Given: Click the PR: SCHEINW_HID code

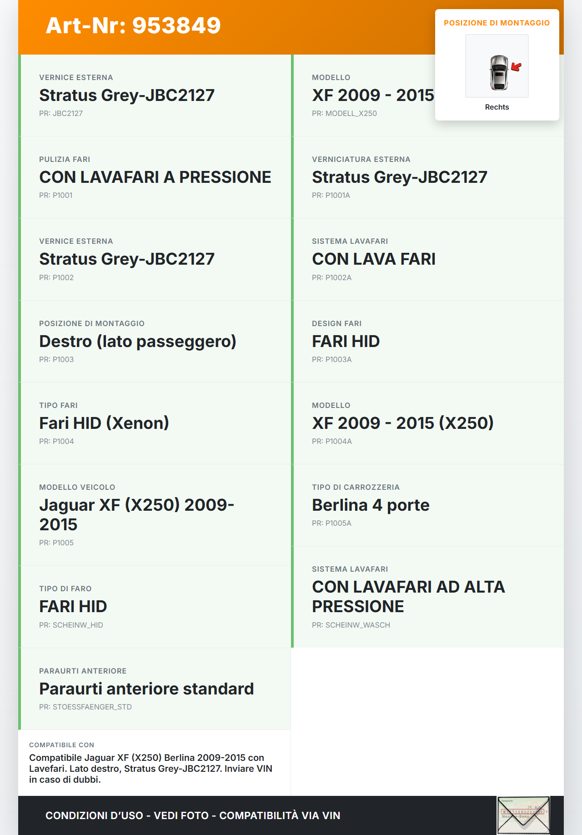Looking at the screenshot, I should (71, 625).
